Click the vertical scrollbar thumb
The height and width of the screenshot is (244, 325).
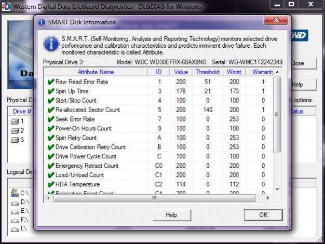[277, 114]
